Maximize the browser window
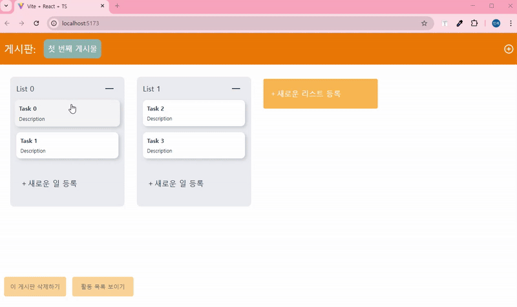Screen dimensions: 517x307 point(491,6)
